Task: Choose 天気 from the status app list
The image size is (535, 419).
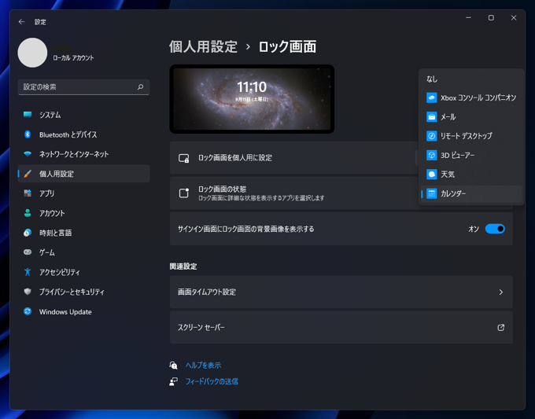Action: [470, 175]
